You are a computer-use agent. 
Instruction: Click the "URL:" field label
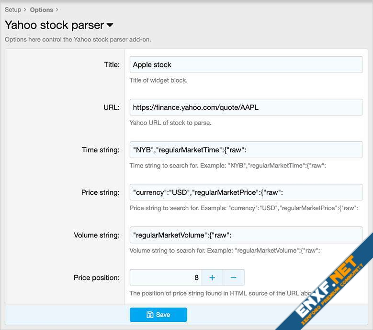(x=111, y=107)
